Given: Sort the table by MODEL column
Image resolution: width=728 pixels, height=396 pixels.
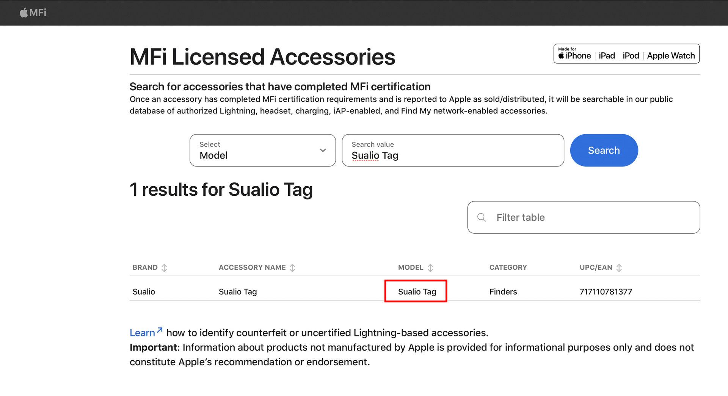Looking at the screenshot, I should 430,268.
